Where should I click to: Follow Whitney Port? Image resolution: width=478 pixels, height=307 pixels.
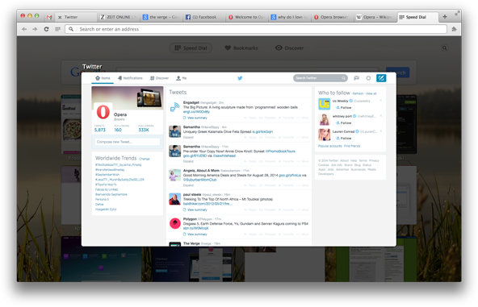(x=344, y=123)
